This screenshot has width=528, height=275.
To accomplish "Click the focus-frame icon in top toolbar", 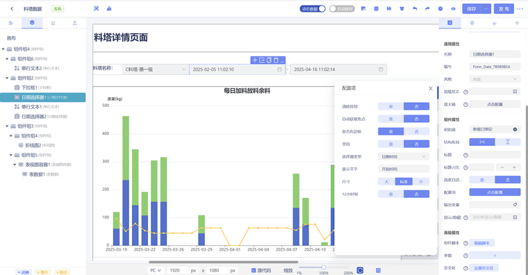I will pos(97,9).
